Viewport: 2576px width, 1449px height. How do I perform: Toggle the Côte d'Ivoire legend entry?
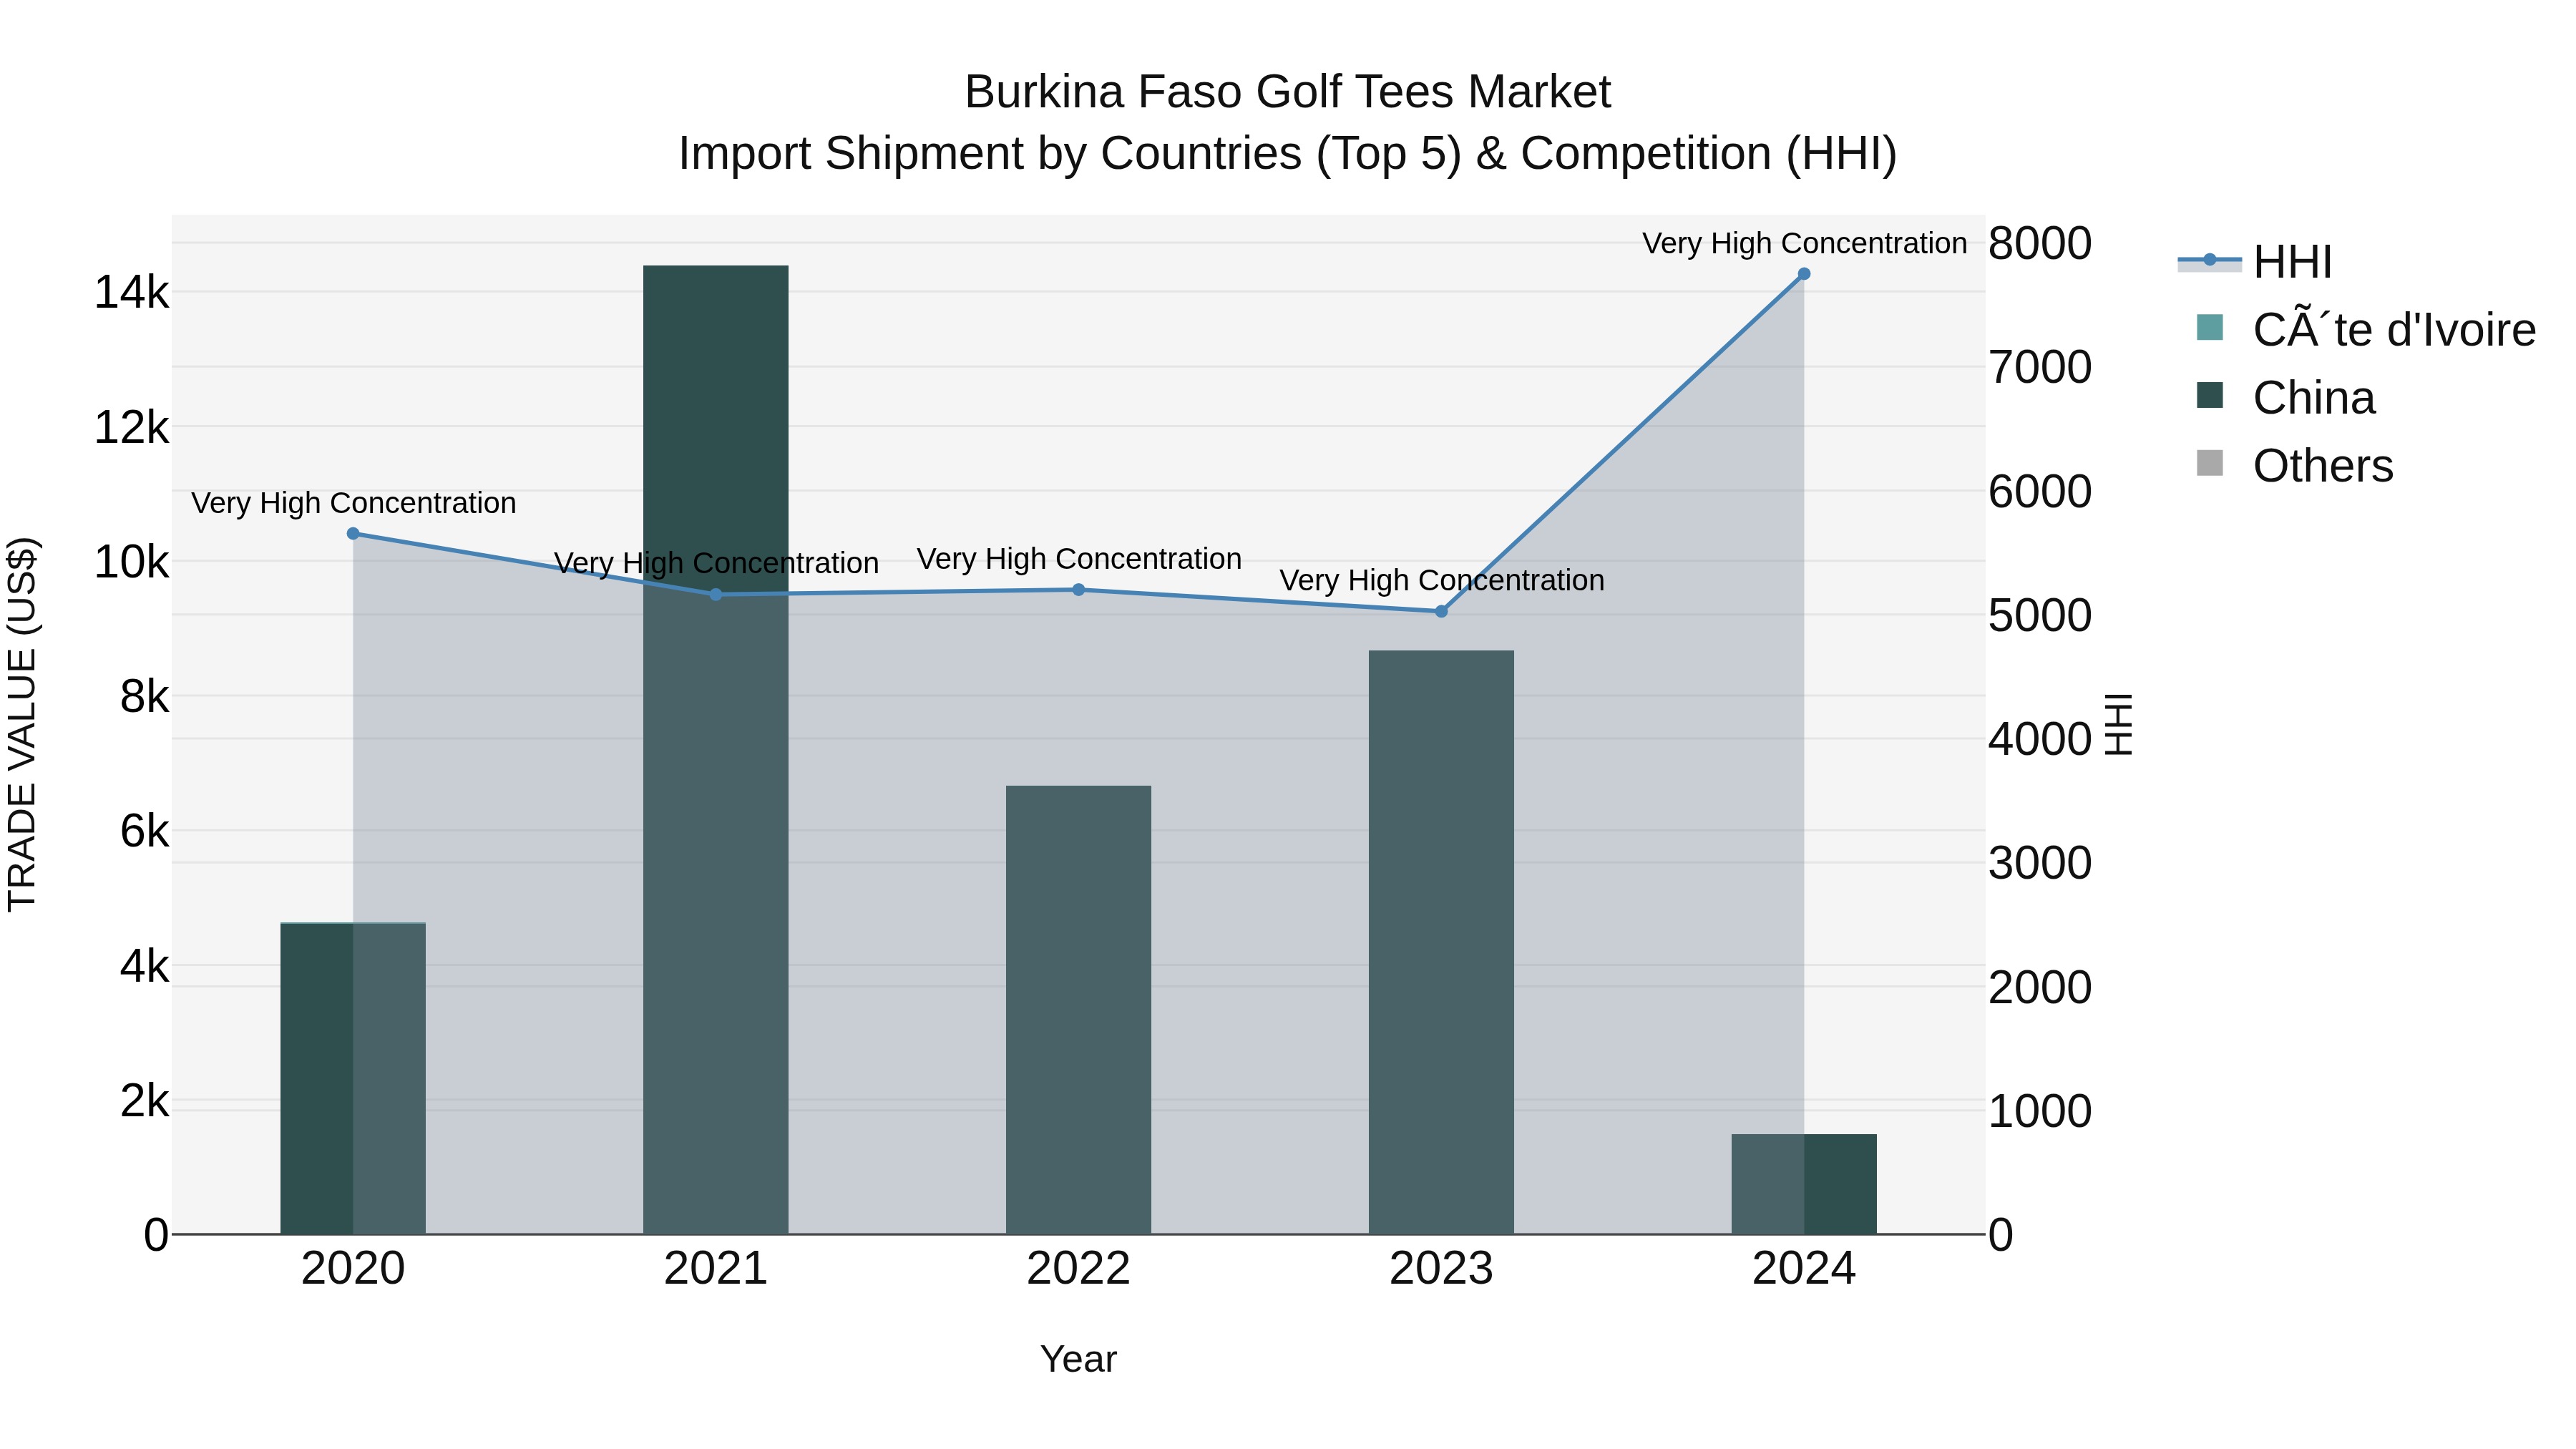(x=2366, y=330)
